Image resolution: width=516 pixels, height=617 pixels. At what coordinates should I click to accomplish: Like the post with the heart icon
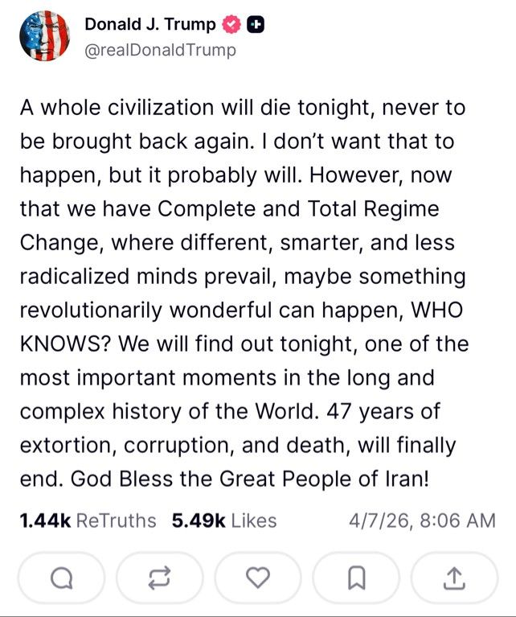click(258, 578)
